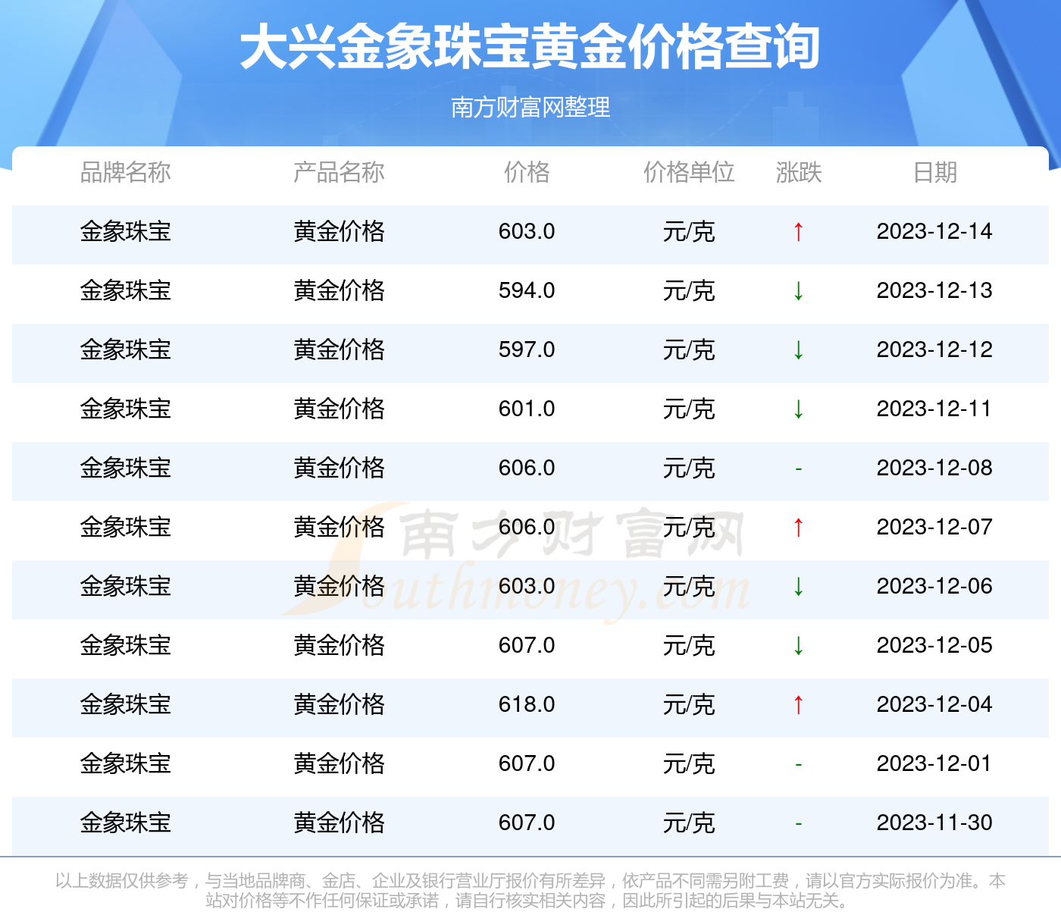The width and height of the screenshot is (1061, 912).
Task: Click 金象珠宝 in the 2023-12-11 row
Action: [x=126, y=409]
